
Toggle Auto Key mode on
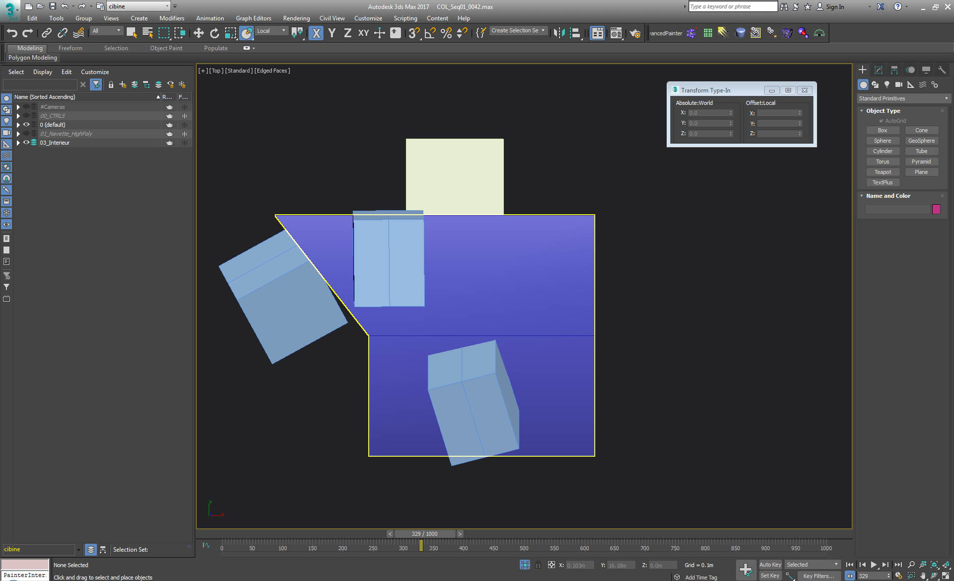pyautogui.click(x=770, y=565)
